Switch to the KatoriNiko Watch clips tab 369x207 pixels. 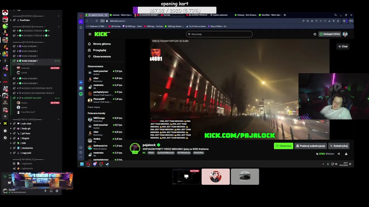coord(270,15)
